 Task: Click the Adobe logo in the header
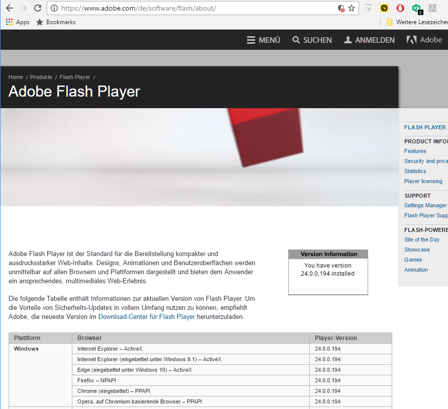pyautogui.click(x=424, y=40)
